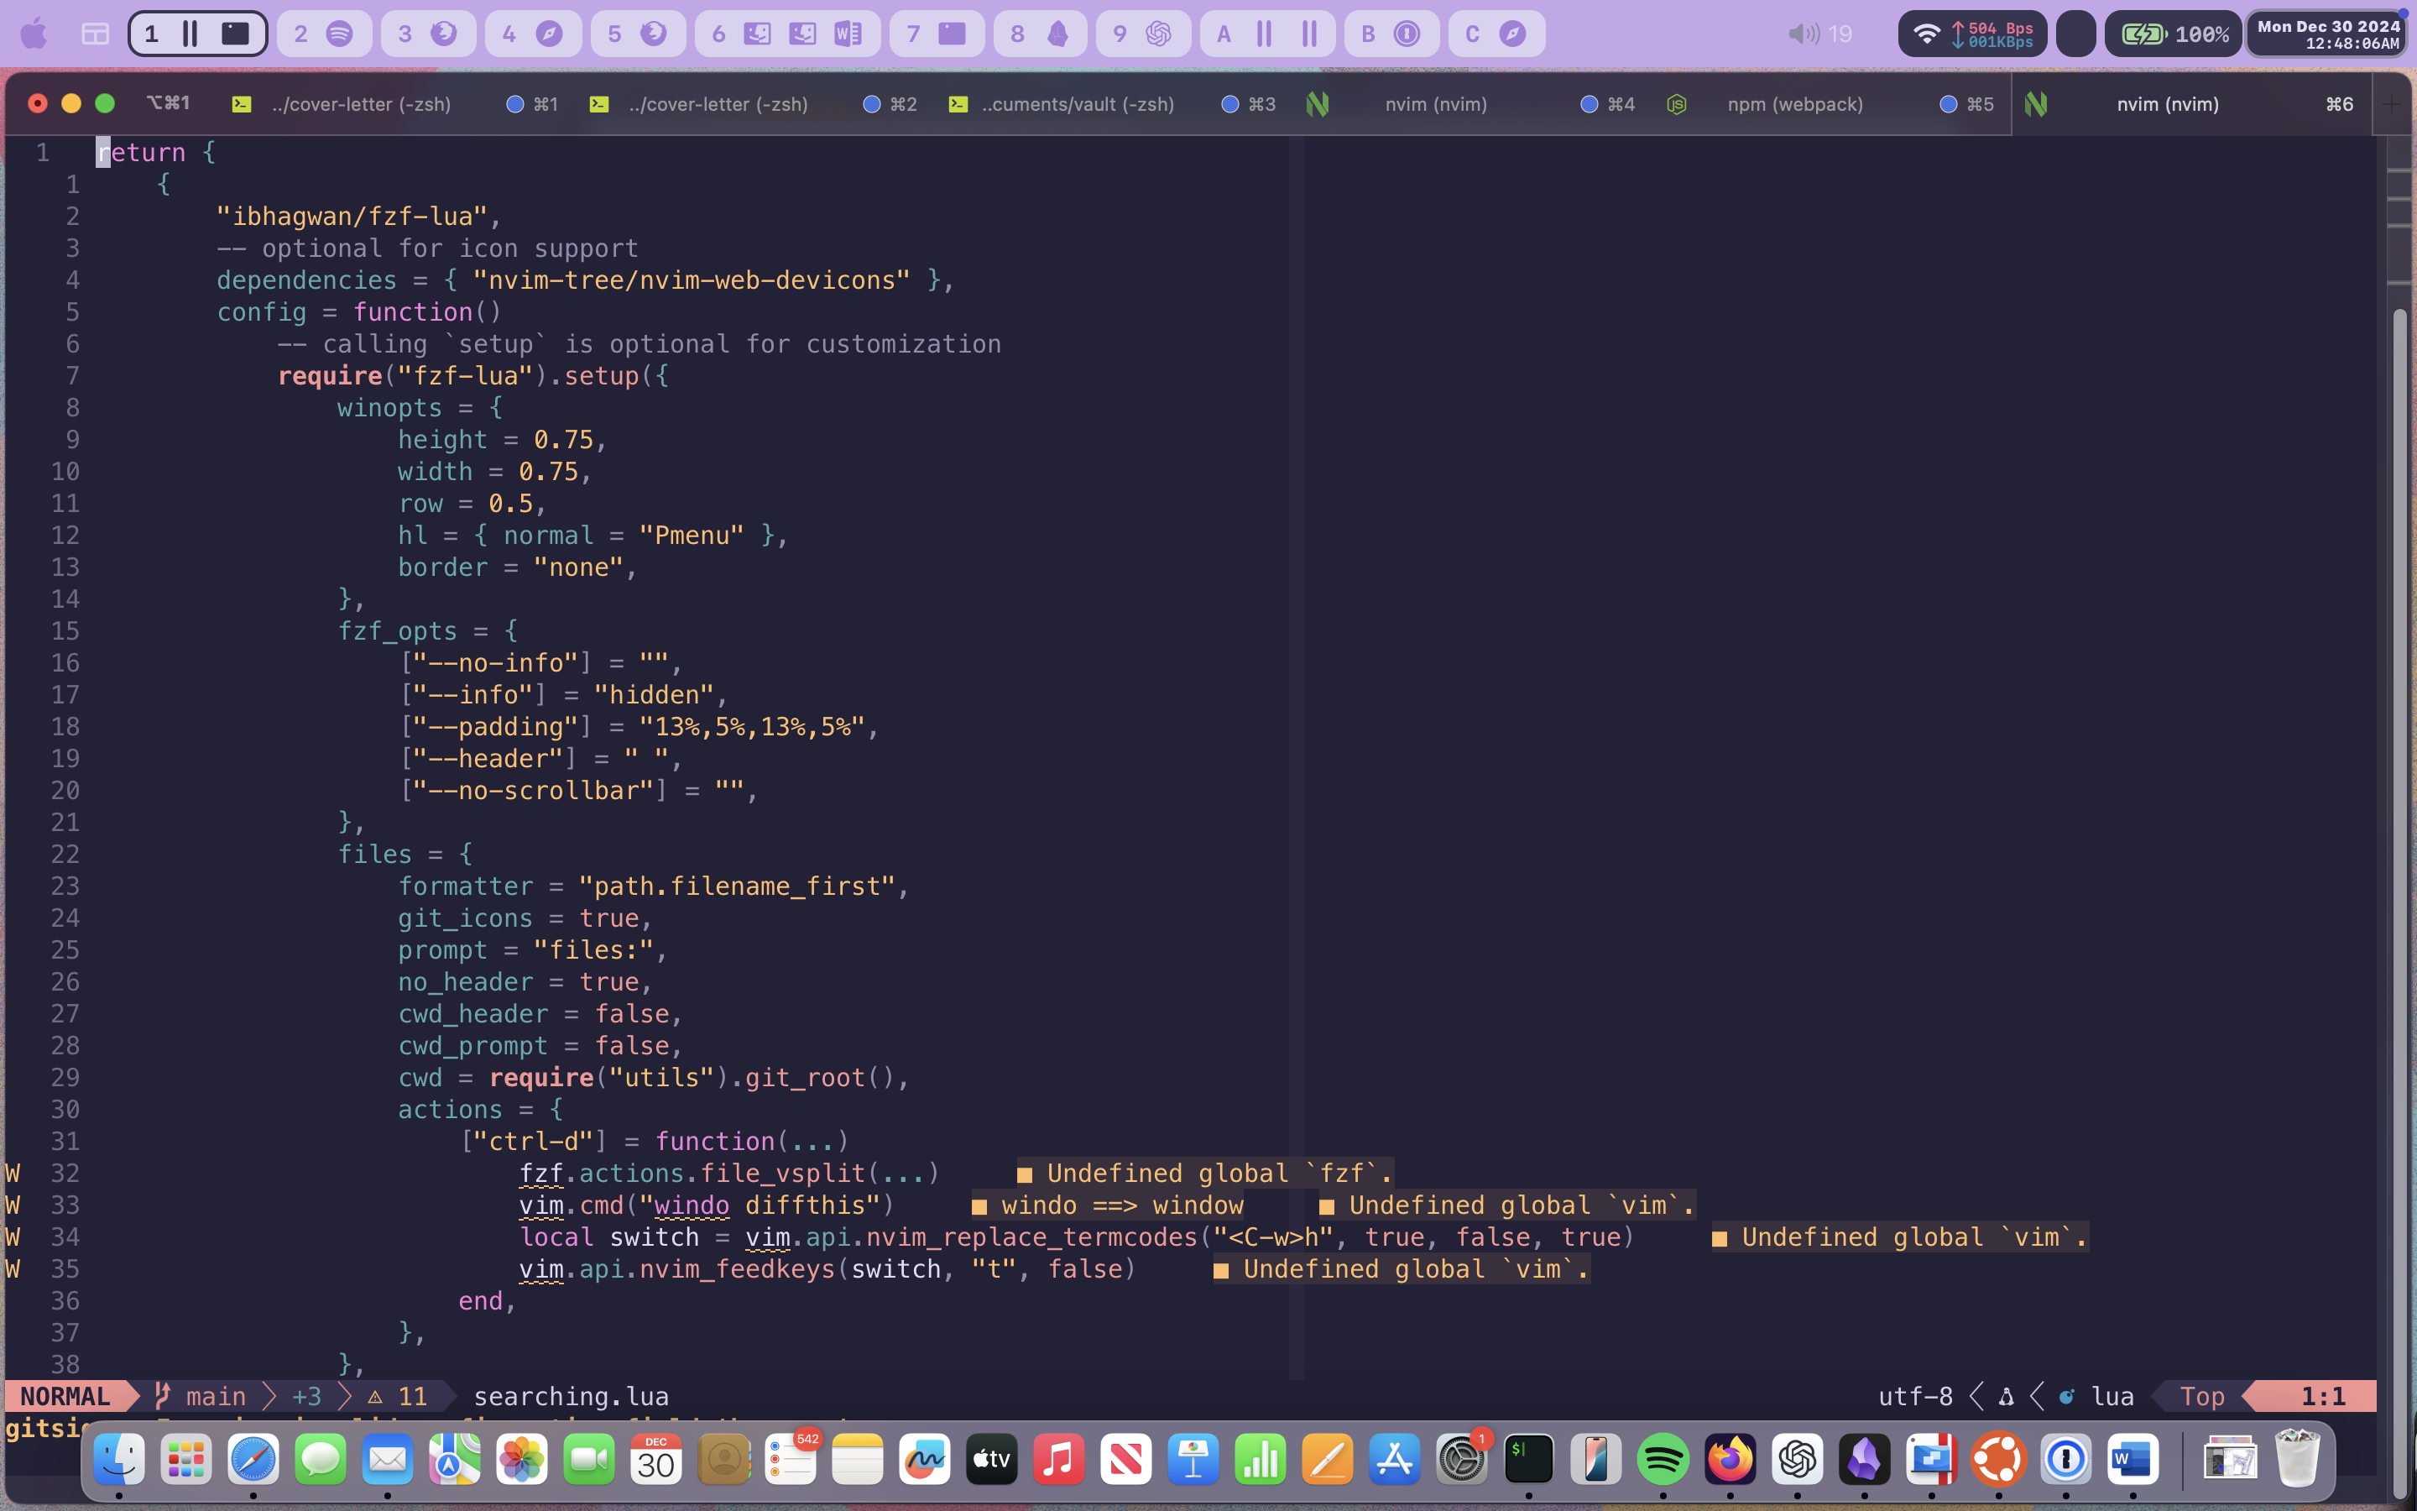This screenshot has width=2417, height=1511.
Task: Launch Safari from the dock
Action: click(253, 1460)
